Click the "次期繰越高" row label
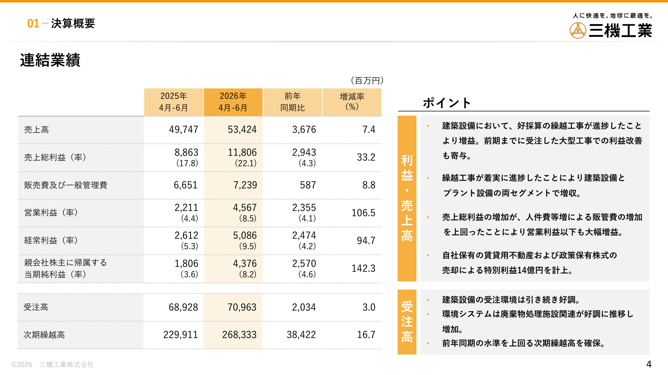The width and height of the screenshot is (668, 375). [44, 335]
